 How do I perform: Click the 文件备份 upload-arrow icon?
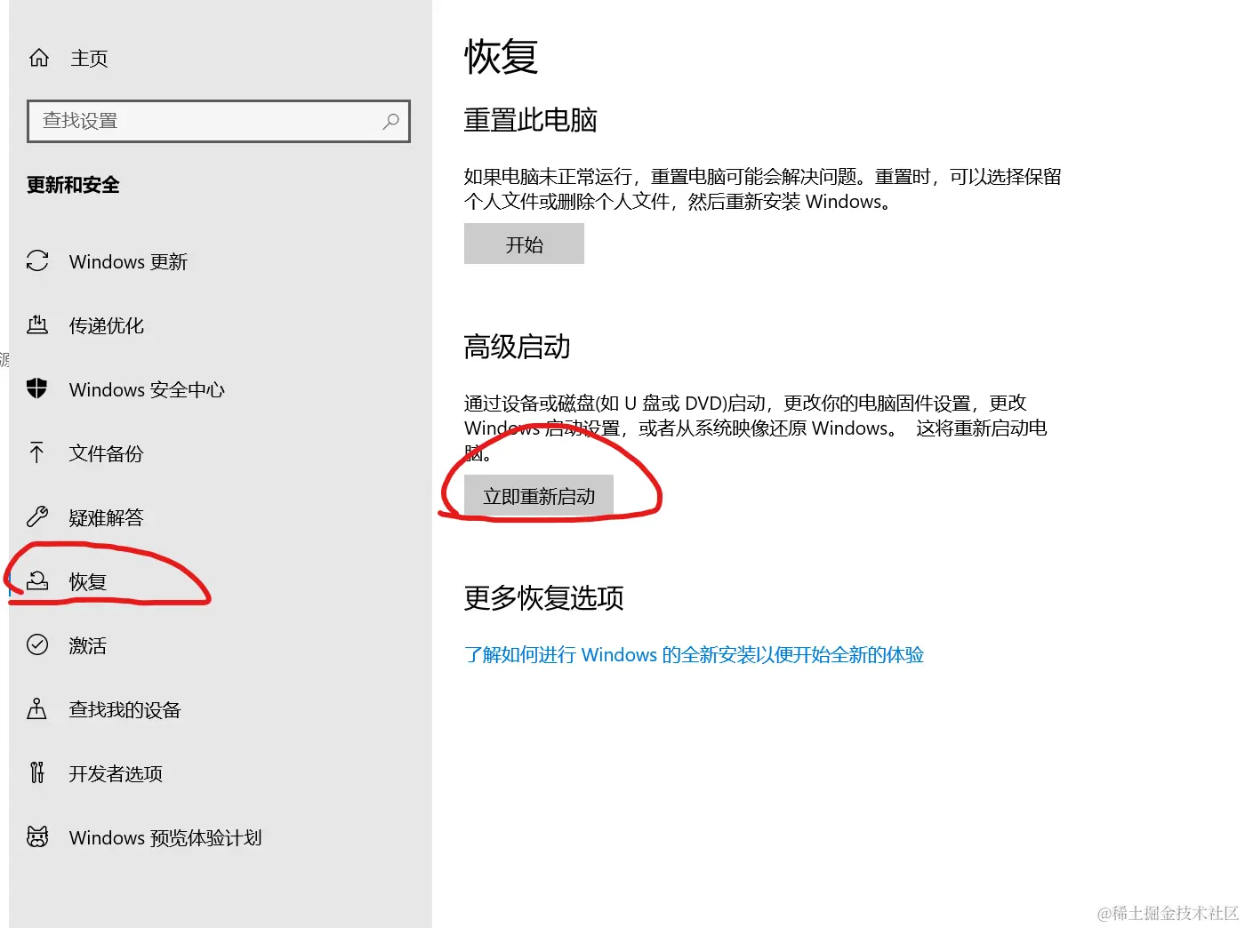coord(36,453)
